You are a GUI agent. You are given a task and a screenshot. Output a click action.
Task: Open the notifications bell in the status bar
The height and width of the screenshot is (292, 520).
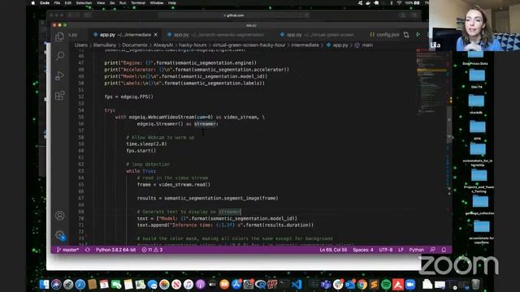(444, 250)
